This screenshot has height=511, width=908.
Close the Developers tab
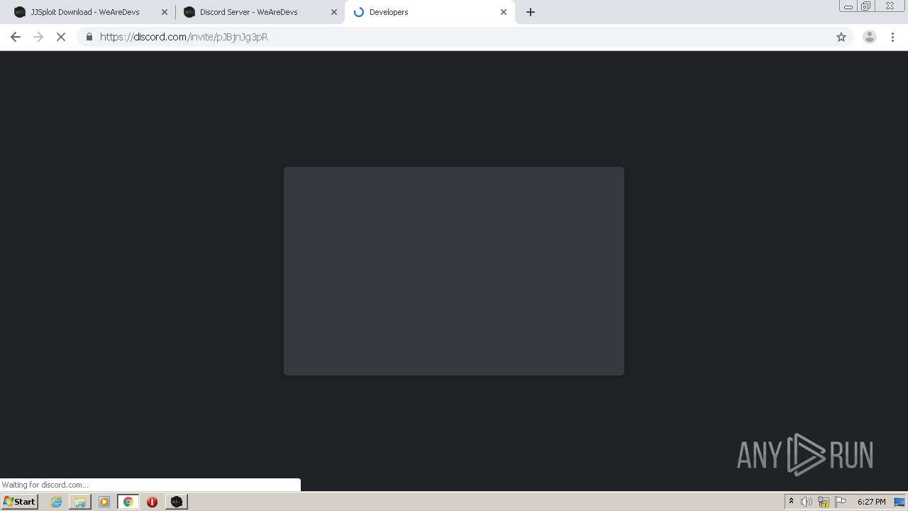(x=504, y=12)
